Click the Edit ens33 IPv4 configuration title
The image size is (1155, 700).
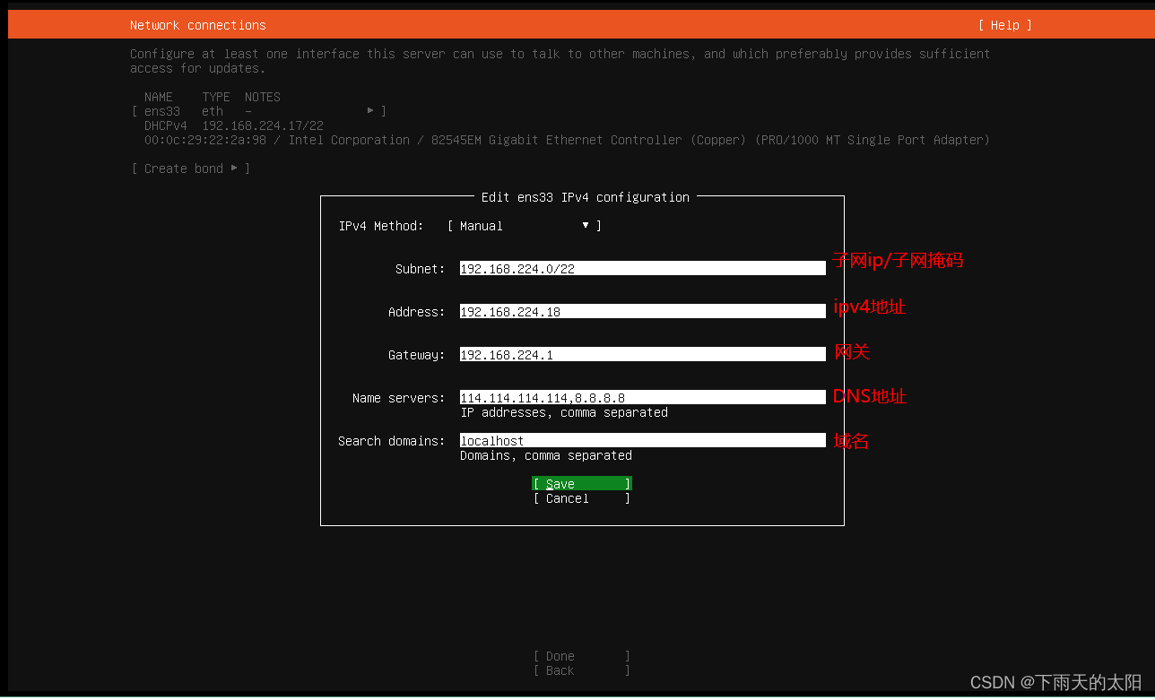(x=581, y=197)
